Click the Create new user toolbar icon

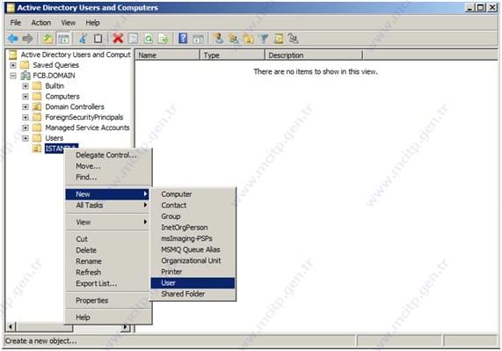point(219,39)
